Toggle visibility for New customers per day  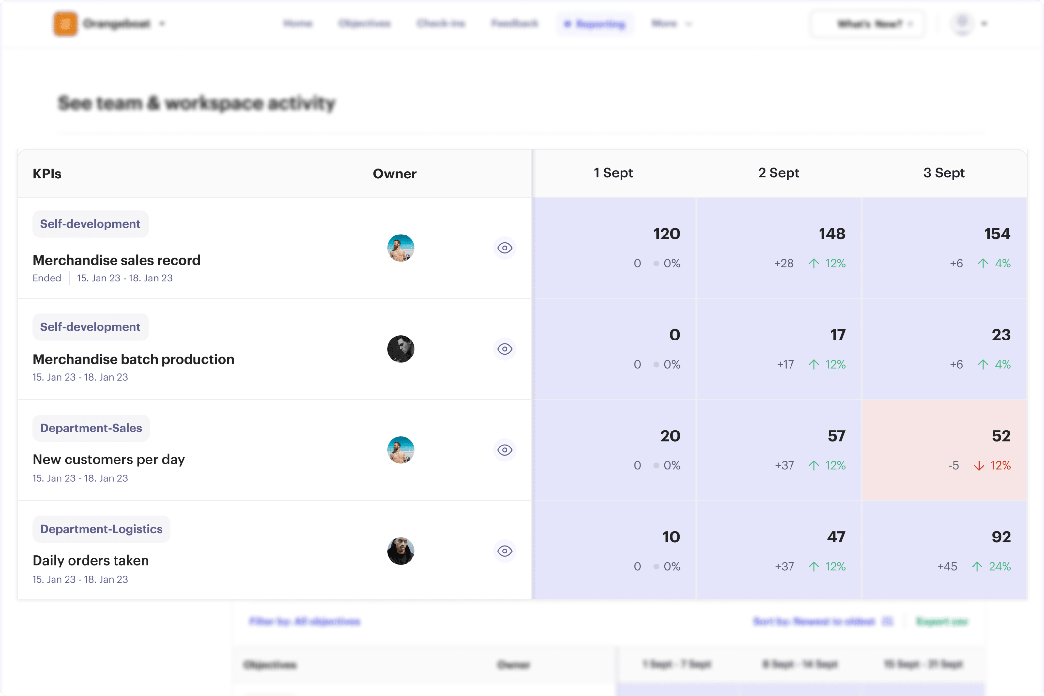pyautogui.click(x=505, y=450)
